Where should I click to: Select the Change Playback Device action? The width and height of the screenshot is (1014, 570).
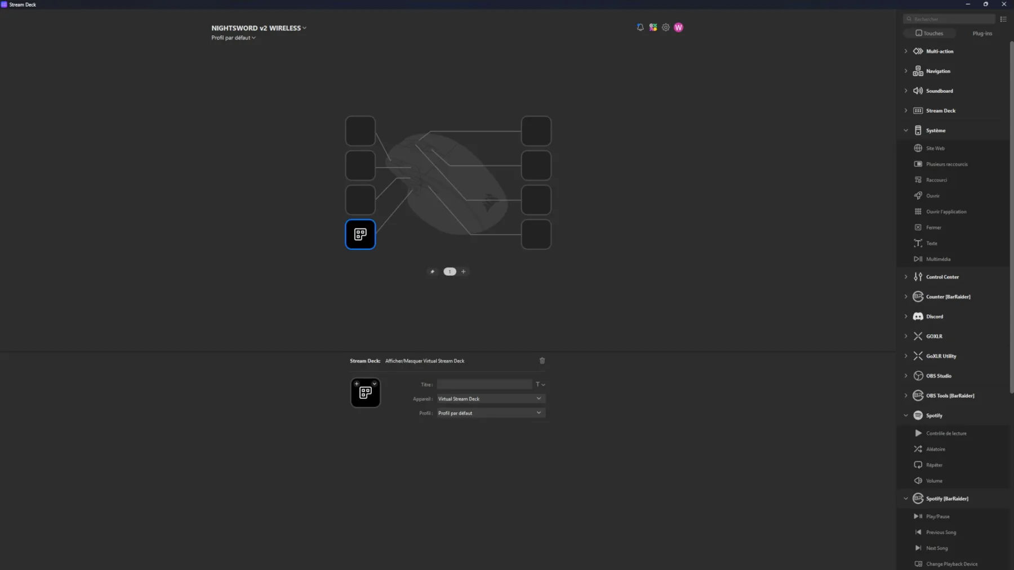(953, 563)
